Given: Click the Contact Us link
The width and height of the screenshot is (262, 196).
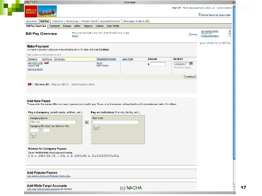Looking at the screenshot, I should (209, 8).
